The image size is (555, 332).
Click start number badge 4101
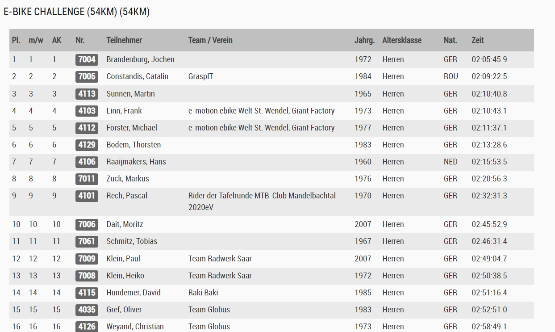(x=87, y=196)
